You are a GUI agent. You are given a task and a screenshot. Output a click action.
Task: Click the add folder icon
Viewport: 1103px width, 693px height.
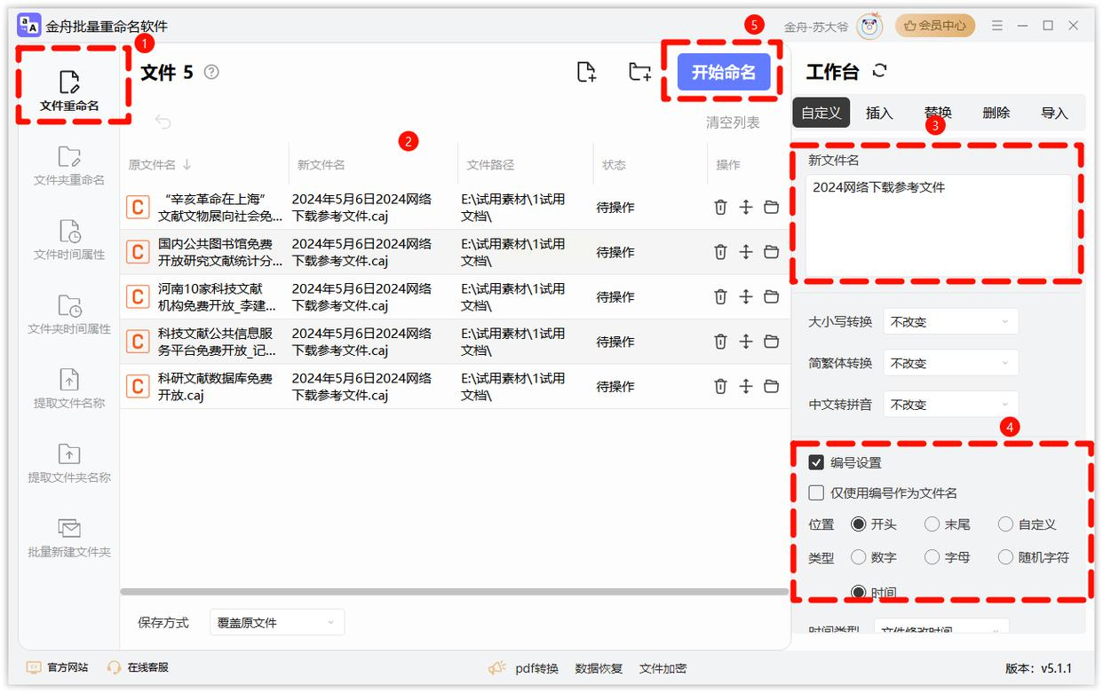click(x=639, y=73)
